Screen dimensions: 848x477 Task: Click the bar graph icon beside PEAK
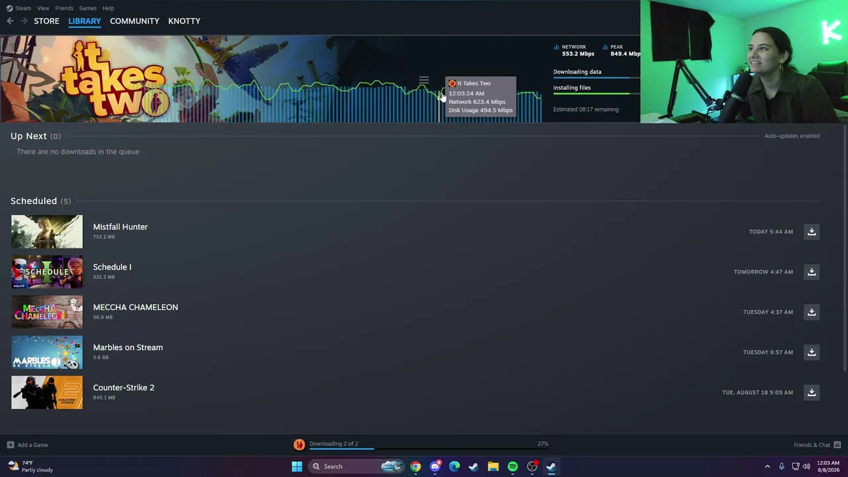(605, 47)
